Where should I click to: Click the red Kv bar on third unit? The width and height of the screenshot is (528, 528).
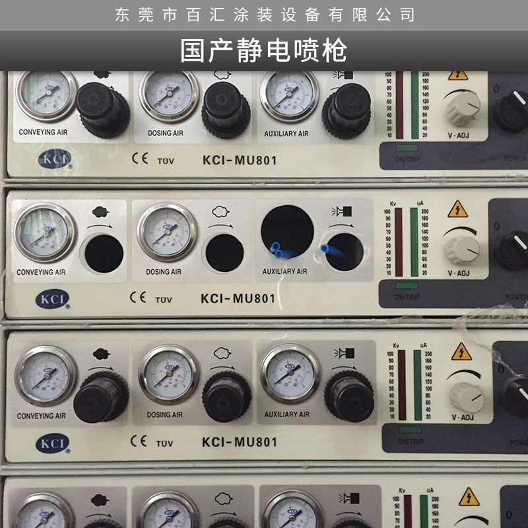tap(402, 385)
